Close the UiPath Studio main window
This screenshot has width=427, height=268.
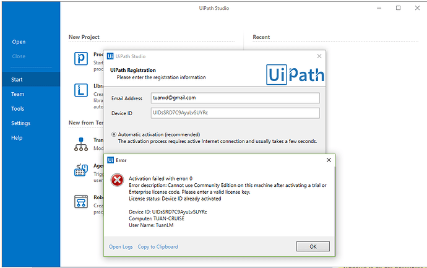[x=417, y=8]
